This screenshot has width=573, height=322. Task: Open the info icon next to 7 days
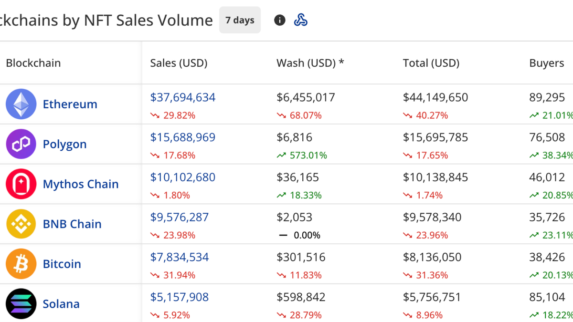[280, 20]
